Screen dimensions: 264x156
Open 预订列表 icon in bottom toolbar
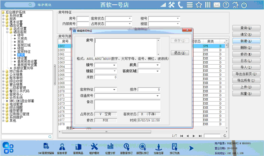174,148
